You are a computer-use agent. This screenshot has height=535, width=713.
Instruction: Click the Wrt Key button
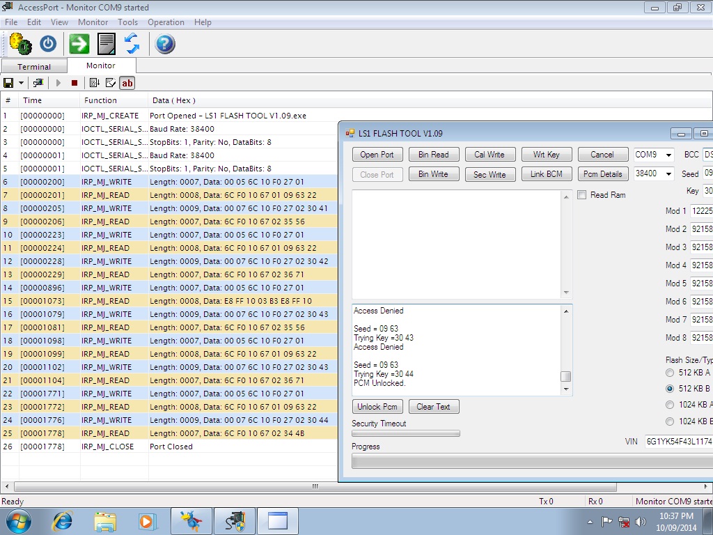coord(547,155)
